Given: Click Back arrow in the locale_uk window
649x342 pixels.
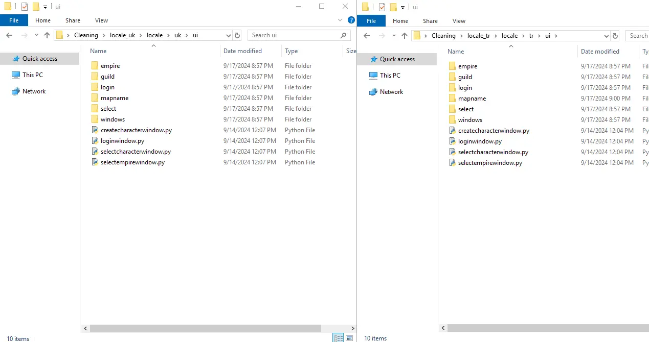Looking at the screenshot, I should pos(9,35).
